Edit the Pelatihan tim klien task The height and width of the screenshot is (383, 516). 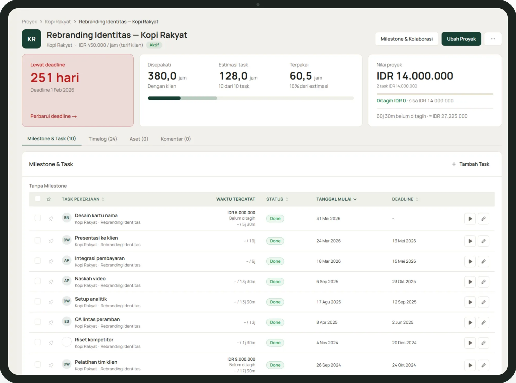483,365
